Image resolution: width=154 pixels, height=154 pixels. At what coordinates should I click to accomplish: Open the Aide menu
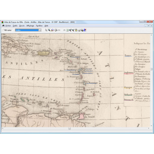(x=46, y=26)
